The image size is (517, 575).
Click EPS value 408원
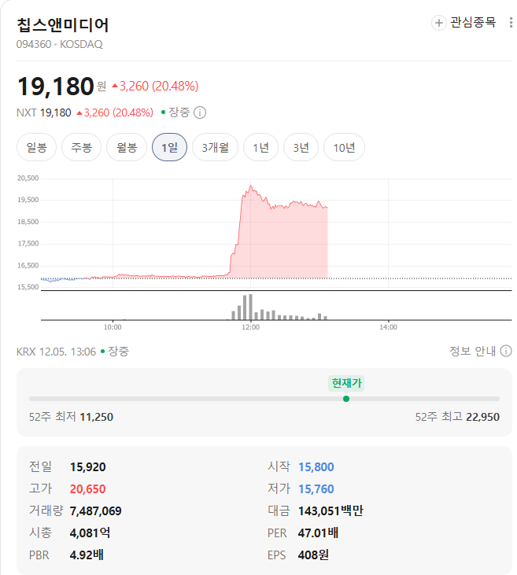(313, 555)
